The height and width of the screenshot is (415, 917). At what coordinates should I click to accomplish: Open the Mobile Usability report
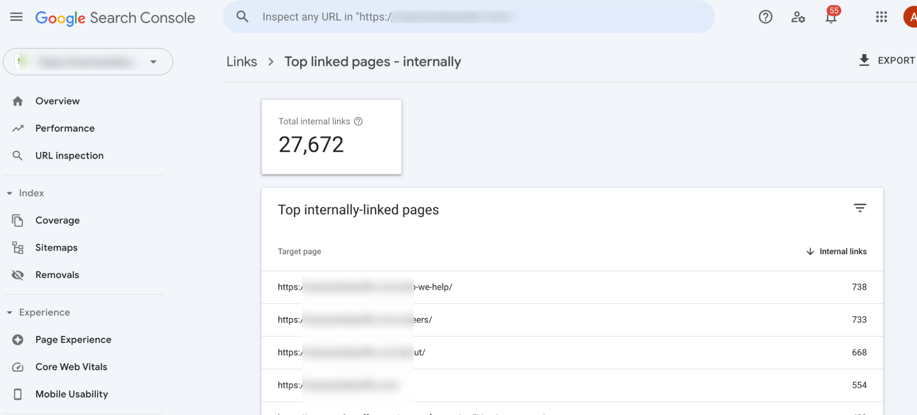[x=72, y=393]
